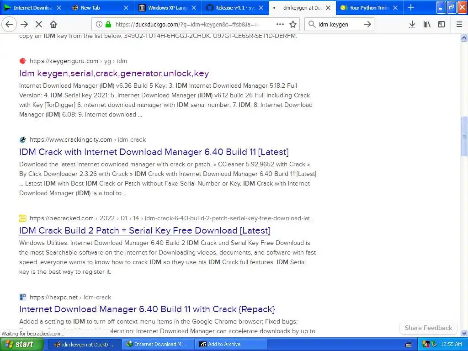
Task: Go back using the back arrow button
Action: coord(9,24)
